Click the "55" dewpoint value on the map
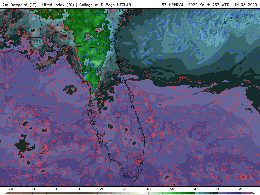Viewport: 260px width, 195px height. [x=99, y=82]
